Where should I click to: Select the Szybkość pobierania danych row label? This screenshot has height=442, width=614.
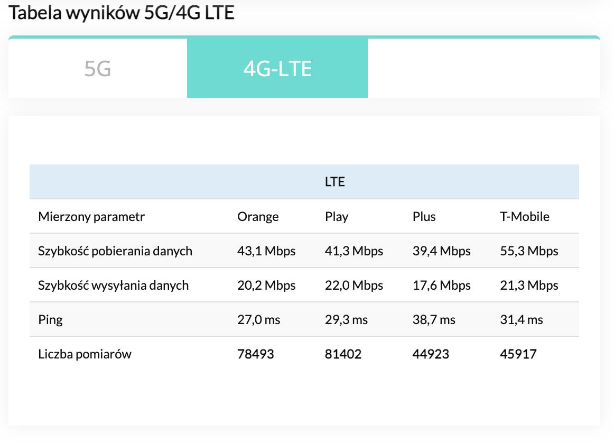(115, 251)
